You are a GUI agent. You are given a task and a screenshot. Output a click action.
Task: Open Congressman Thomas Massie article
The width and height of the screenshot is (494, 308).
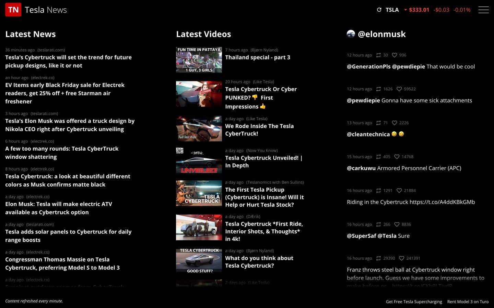pos(62,264)
